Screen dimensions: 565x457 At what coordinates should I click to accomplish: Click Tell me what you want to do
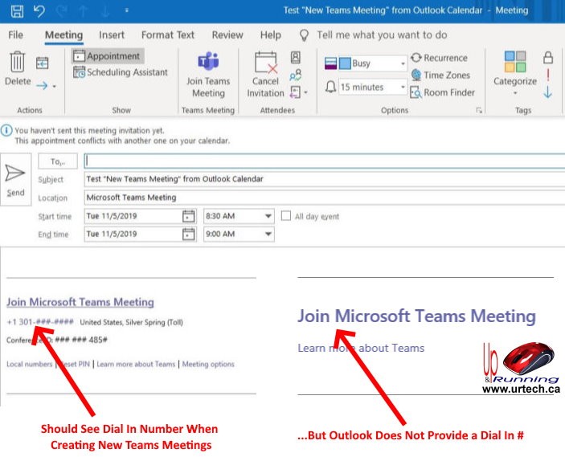382,35
